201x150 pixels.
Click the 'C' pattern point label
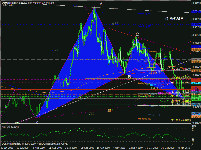pyautogui.click(x=137, y=34)
